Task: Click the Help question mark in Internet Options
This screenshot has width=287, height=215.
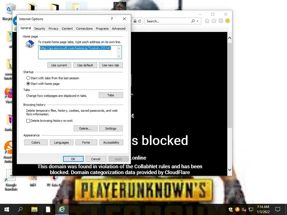Action: (x=112, y=19)
